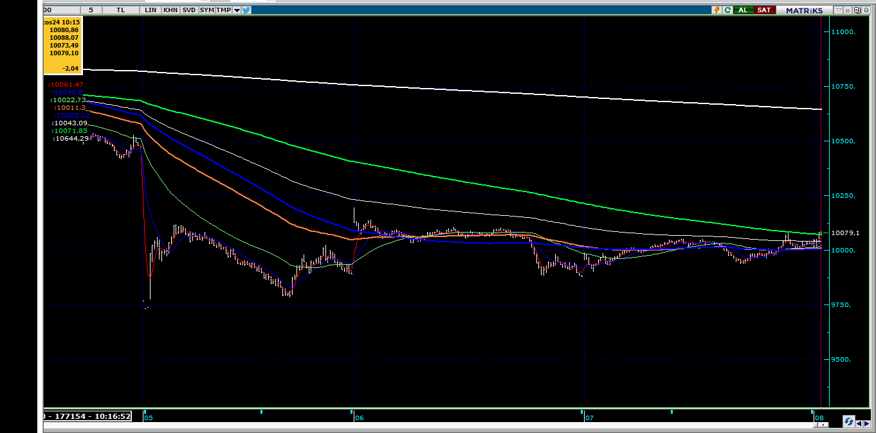This screenshot has width=876, height=433.
Task: Select the orange indicator label 10011,3
Action: pyautogui.click(x=70, y=108)
